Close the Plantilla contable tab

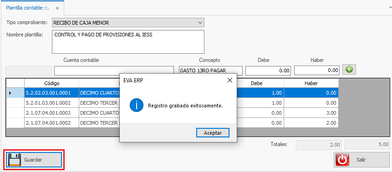pyautogui.click(x=57, y=8)
